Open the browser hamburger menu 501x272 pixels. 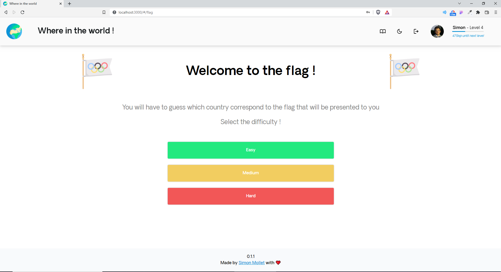click(x=495, y=12)
